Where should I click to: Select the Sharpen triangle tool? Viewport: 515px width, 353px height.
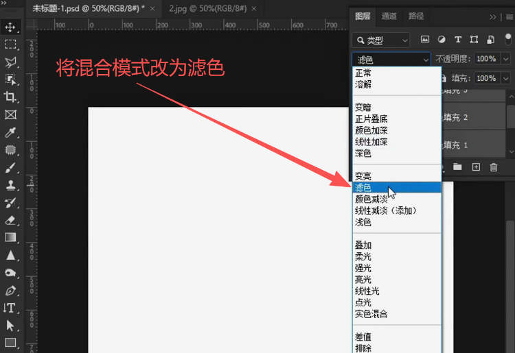10,256
